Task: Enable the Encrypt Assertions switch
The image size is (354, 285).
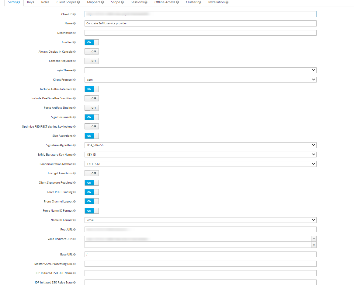Action: click(x=92, y=173)
